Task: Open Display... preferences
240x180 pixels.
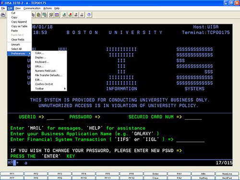Action: tap(49, 58)
